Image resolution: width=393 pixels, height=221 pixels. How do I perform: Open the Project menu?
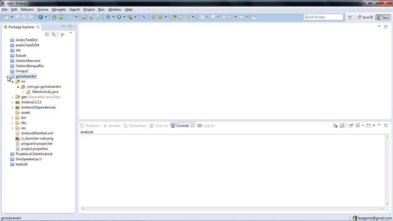click(x=88, y=10)
